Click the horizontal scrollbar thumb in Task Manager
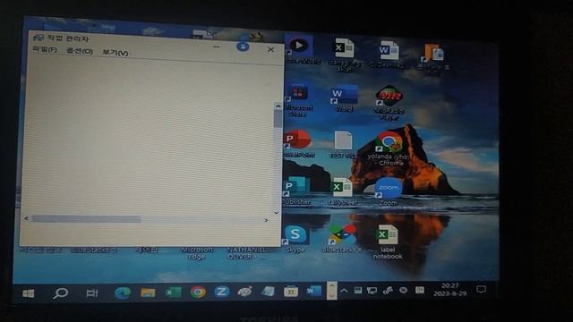The image size is (573, 322). 86,218
